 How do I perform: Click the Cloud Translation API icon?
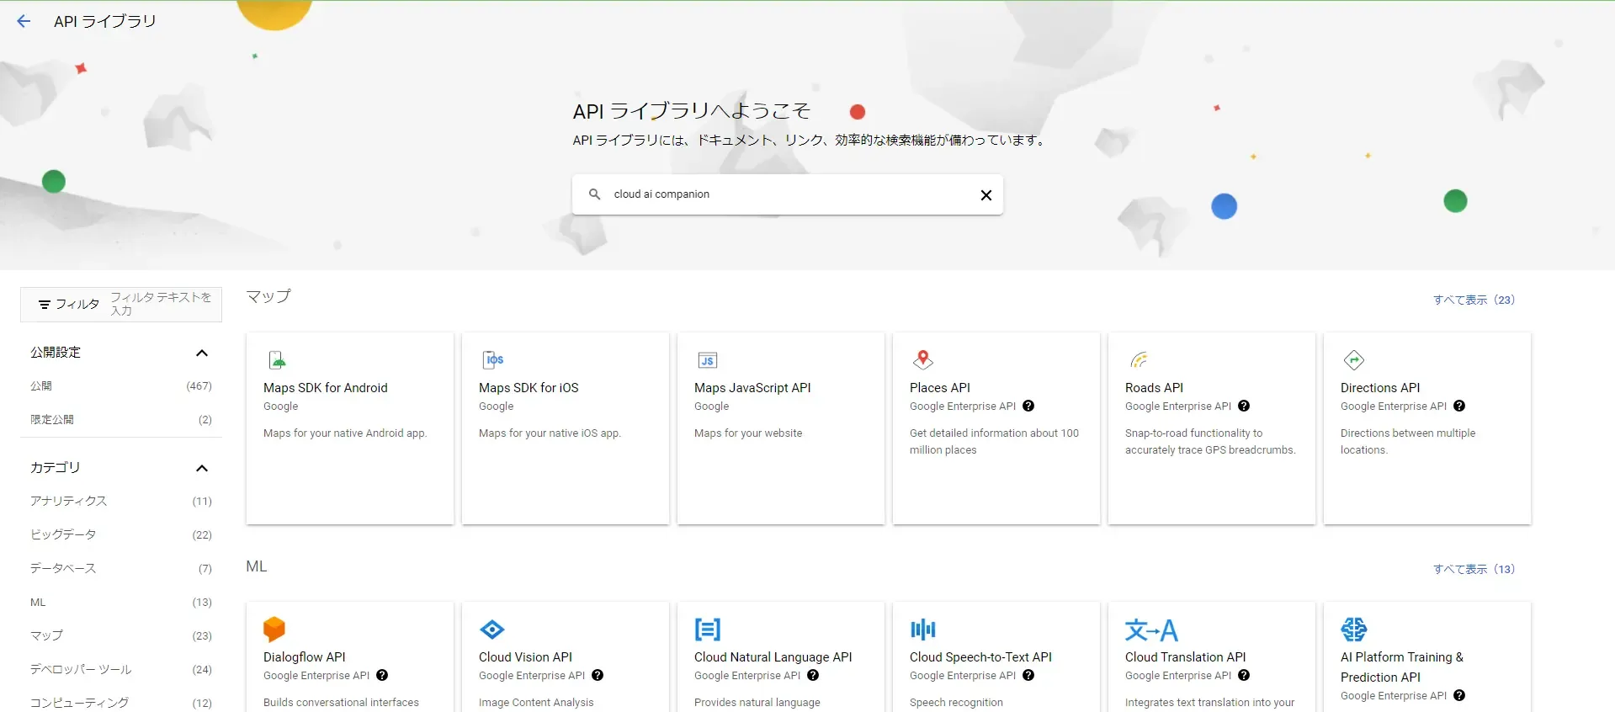pyautogui.click(x=1151, y=630)
